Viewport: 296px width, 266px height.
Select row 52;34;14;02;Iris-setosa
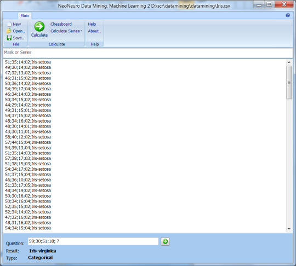click(28, 212)
